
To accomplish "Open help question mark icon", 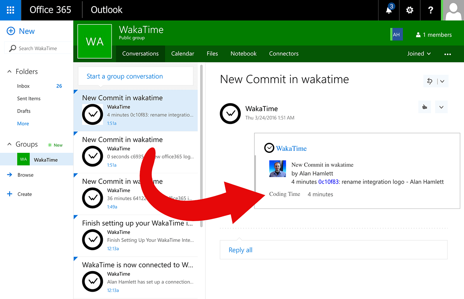I will [x=430, y=10].
